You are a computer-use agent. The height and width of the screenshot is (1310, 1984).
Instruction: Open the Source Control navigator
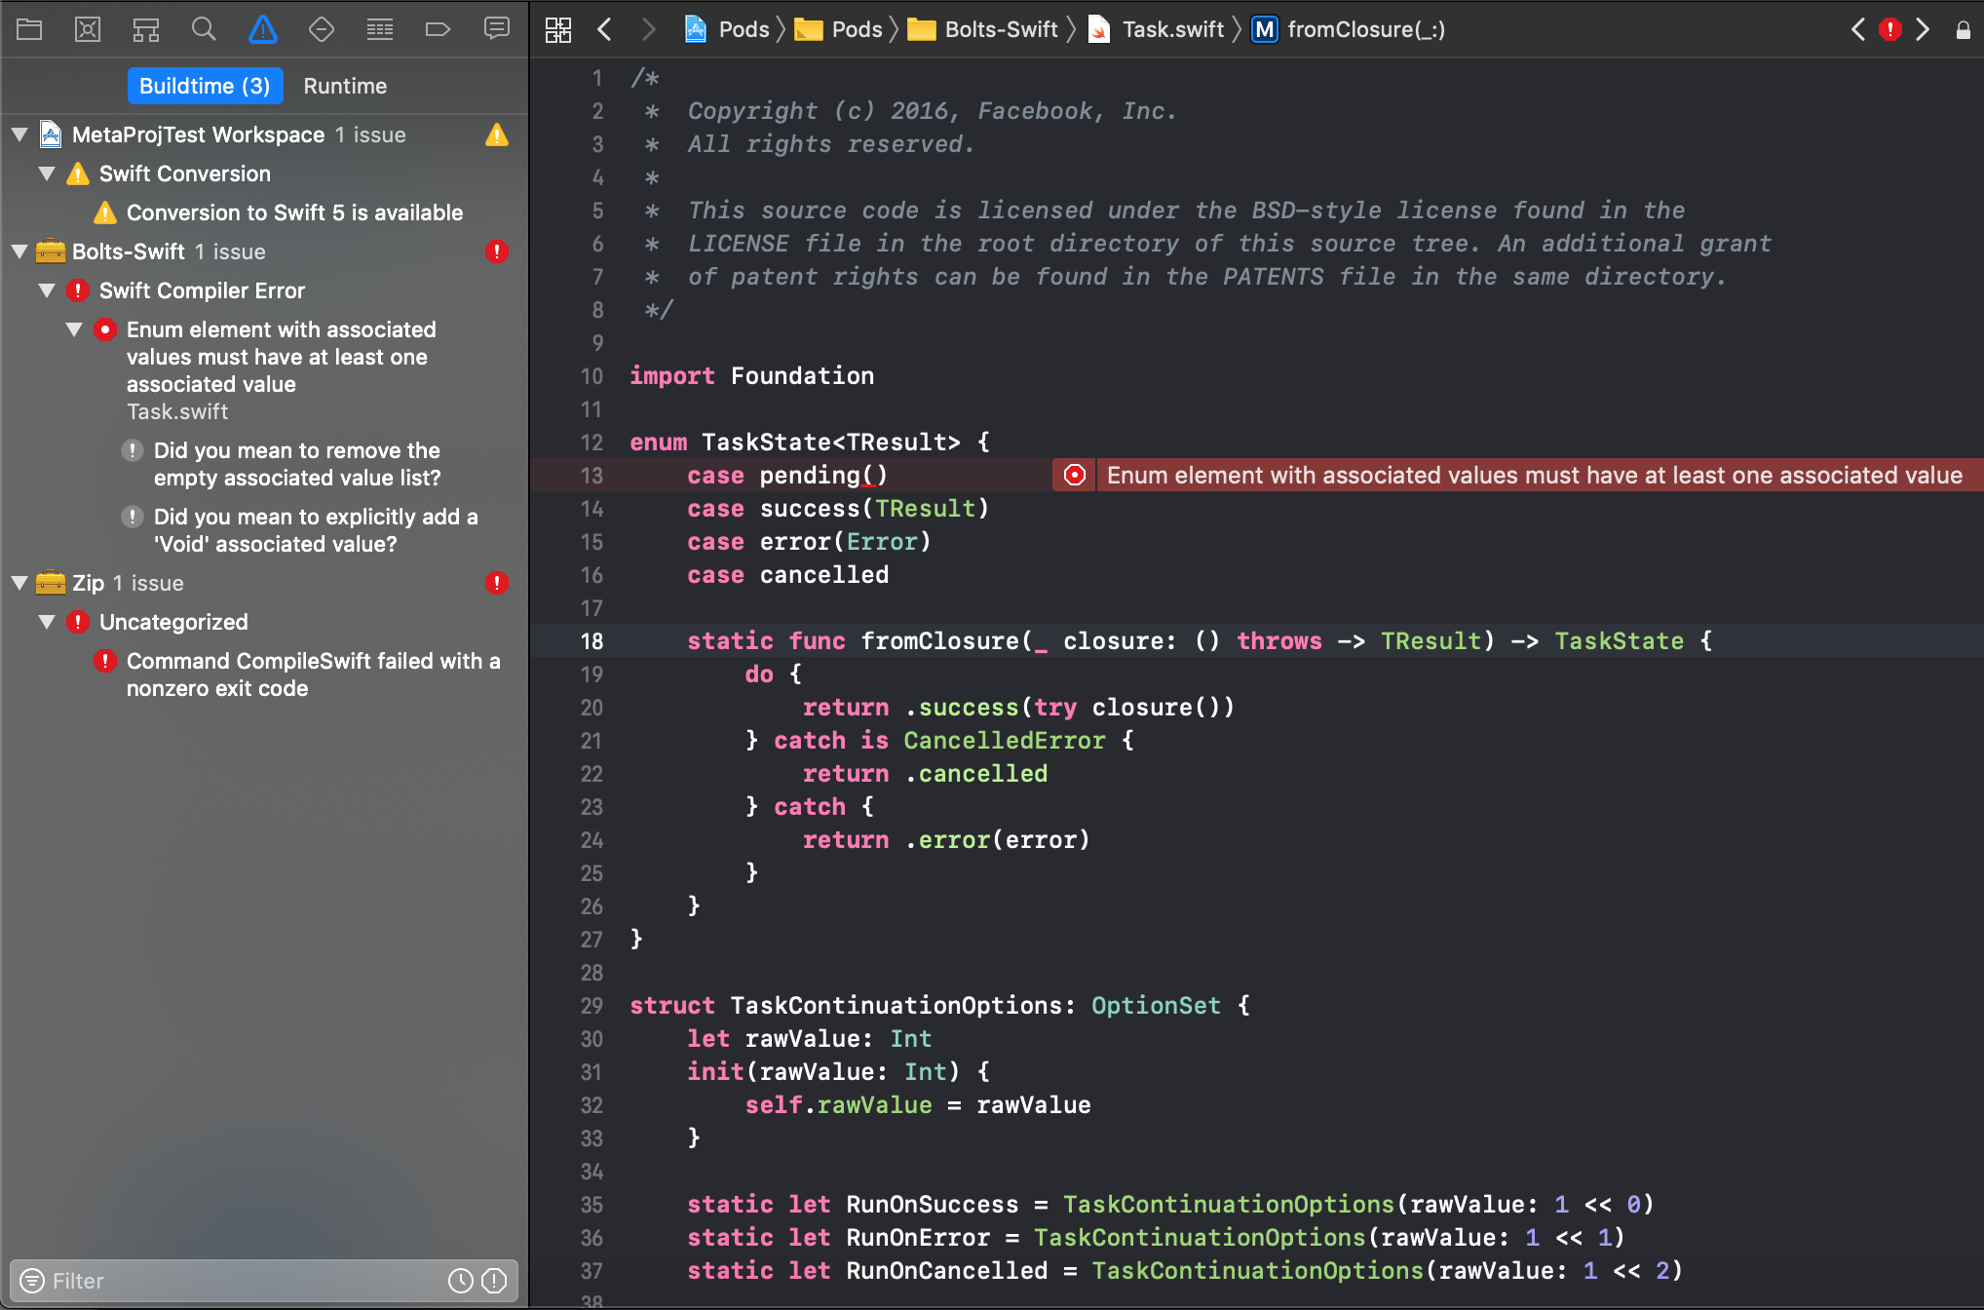[88, 29]
